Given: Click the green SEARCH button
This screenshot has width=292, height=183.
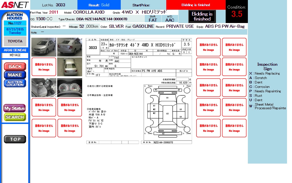Looking at the screenshot, I should tap(15, 117).
